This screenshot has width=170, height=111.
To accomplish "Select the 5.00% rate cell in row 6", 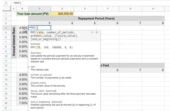I will (22, 37).
